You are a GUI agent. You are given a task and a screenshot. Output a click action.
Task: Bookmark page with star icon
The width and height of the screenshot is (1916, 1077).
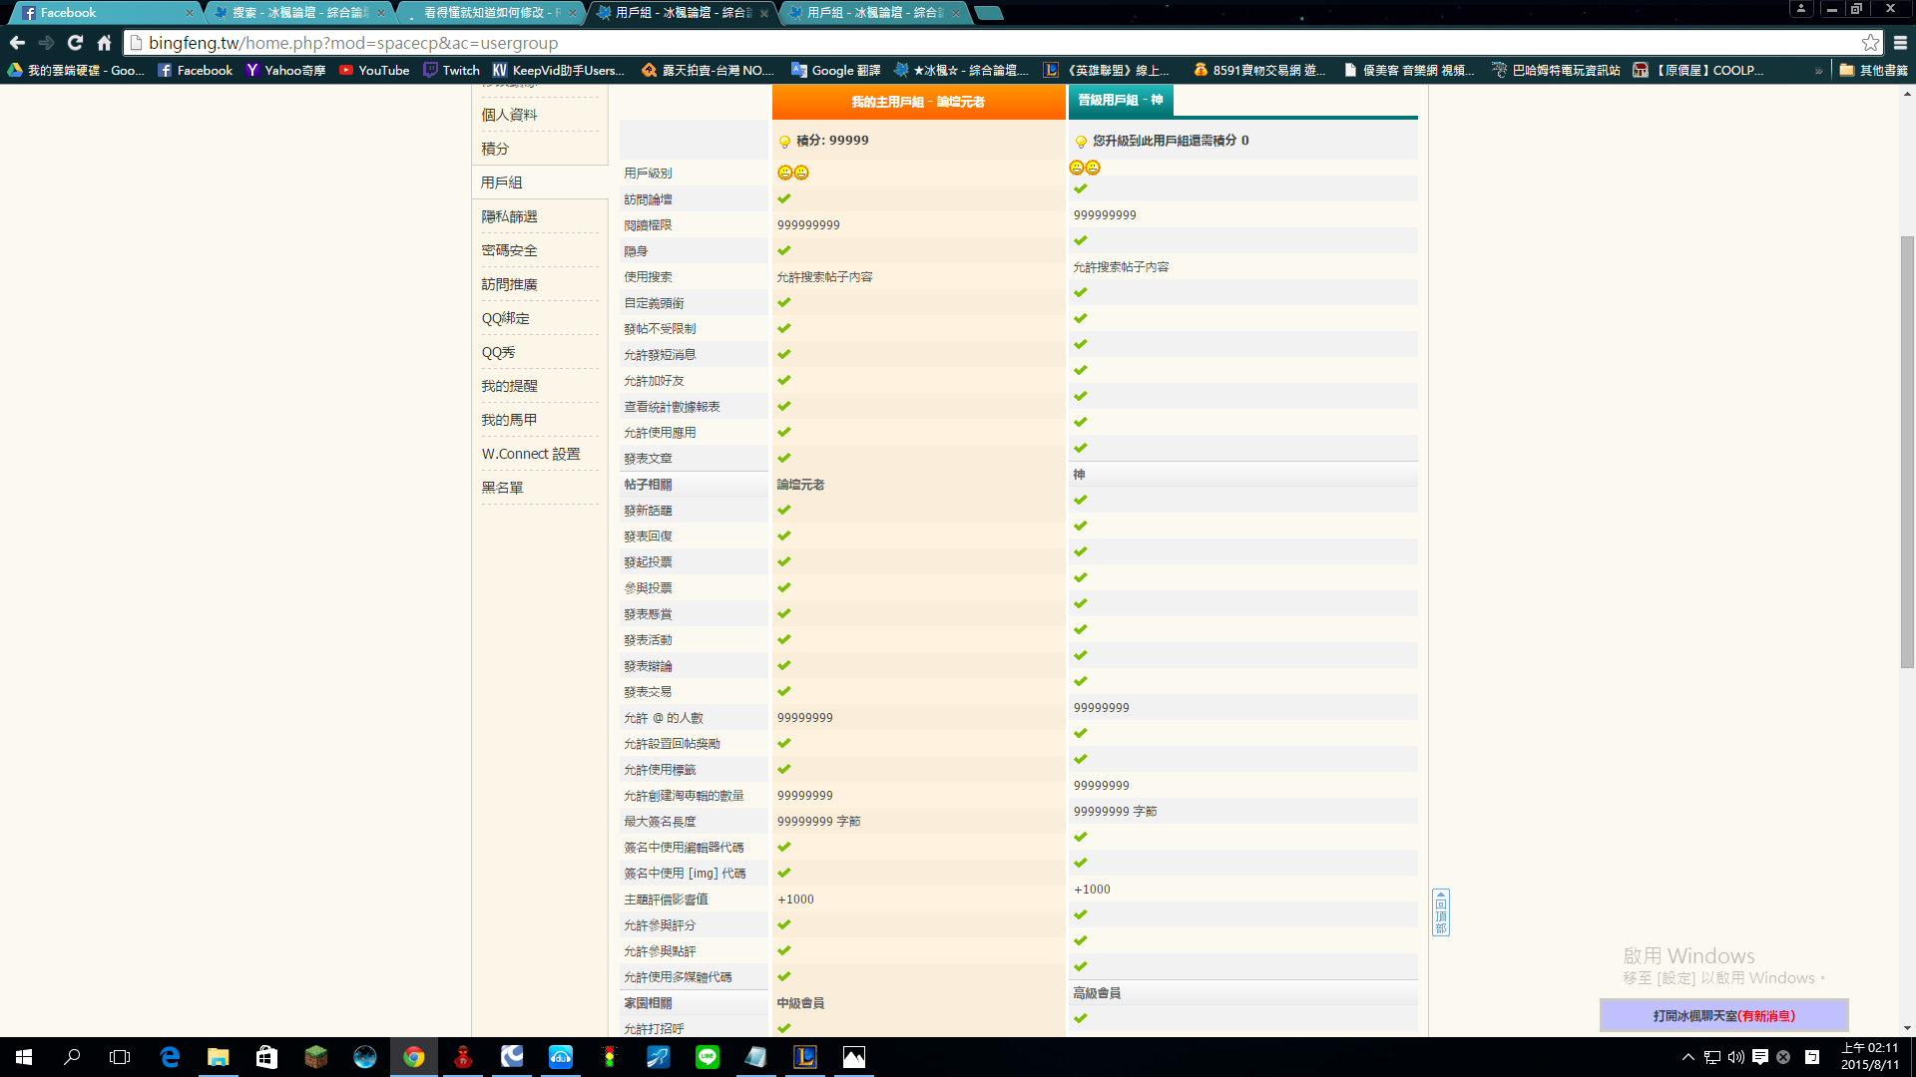tap(1870, 43)
